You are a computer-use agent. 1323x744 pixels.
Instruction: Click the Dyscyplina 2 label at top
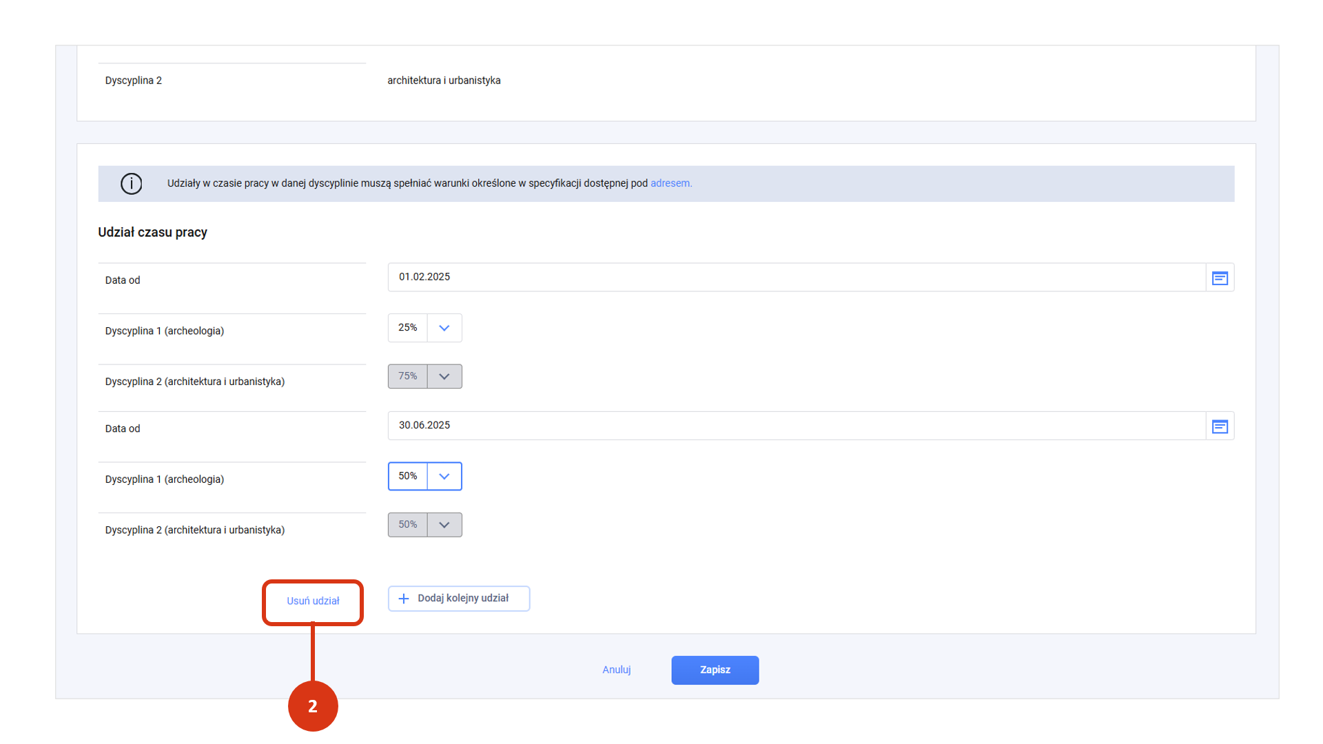click(134, 81)
